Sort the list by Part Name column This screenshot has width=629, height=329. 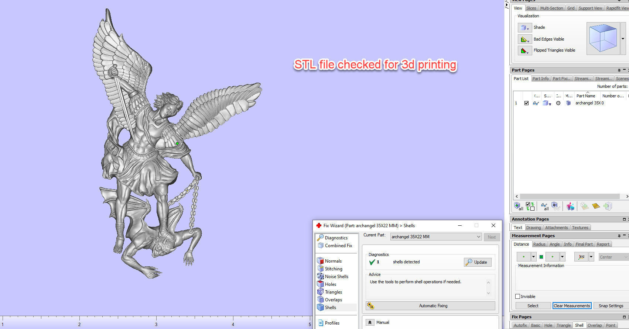586,96
